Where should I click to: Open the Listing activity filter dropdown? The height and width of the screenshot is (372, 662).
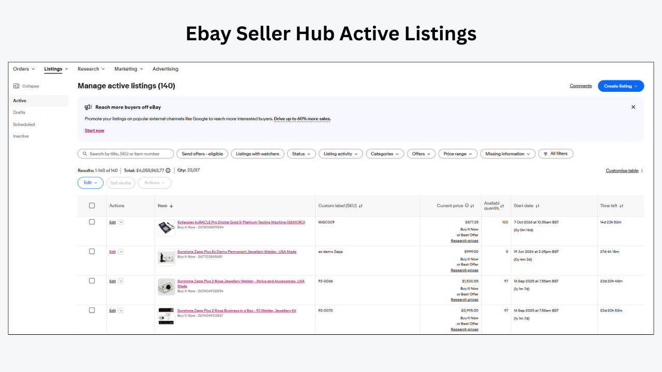tap(341, 154)
